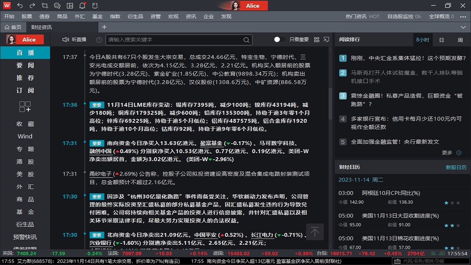Click the redo arrow icon in the top toolbar
The width and height of the screenshot is (471, 265).
point(32,6)
